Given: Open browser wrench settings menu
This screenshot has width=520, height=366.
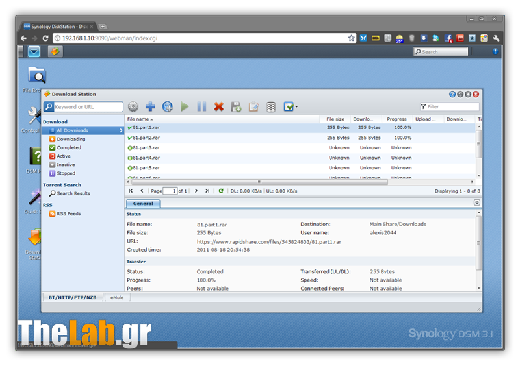Looking at the screenshot, I should pos(496,38).
